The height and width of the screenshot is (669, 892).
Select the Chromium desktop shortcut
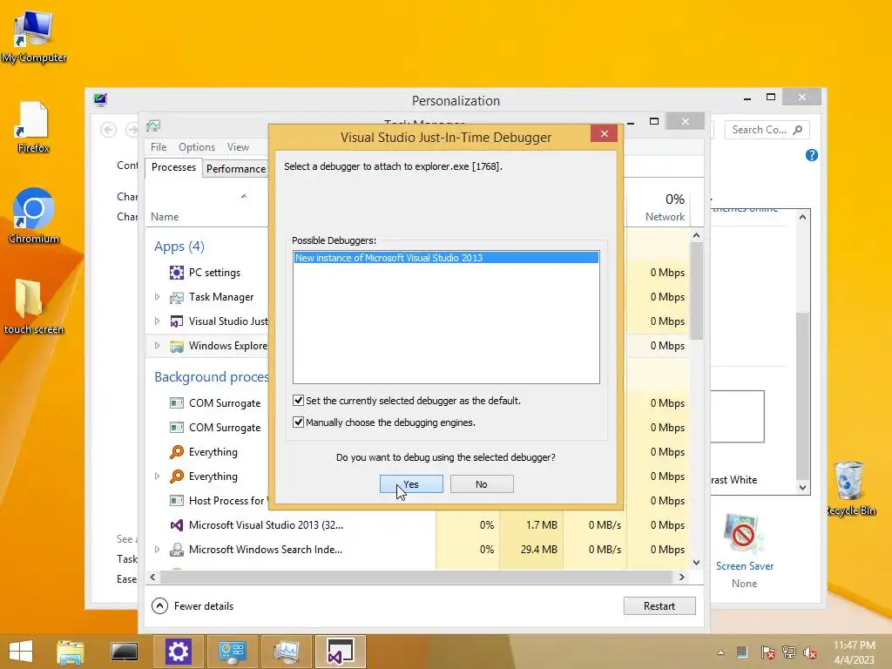coord(34,216)
